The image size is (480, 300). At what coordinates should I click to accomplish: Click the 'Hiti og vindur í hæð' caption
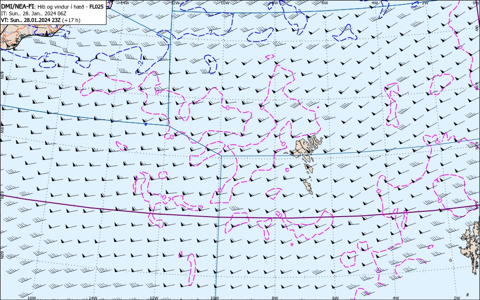[61, 6]
